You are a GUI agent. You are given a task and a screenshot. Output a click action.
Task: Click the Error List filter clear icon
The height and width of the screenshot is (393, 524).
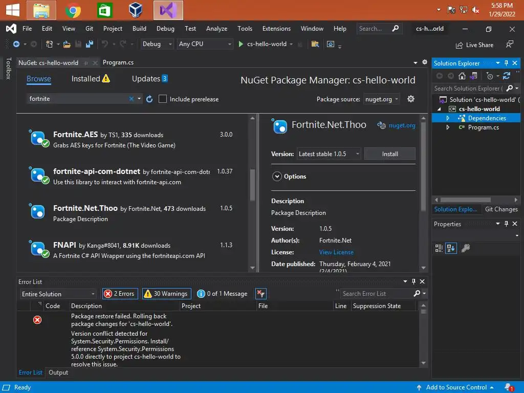pyautogui.click(x=260, y=294)
